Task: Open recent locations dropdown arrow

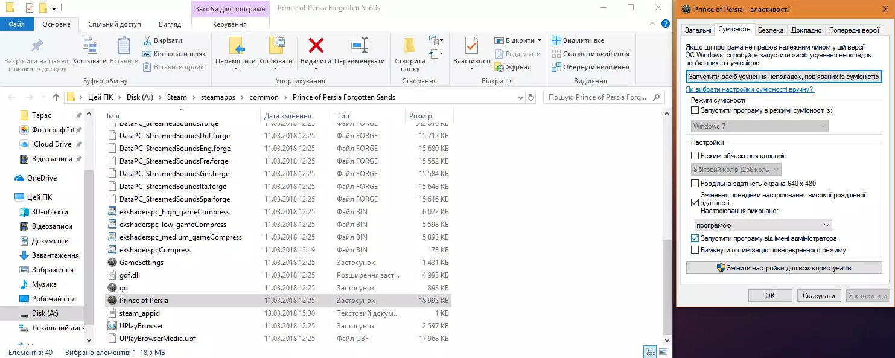Action: [43, 97]
